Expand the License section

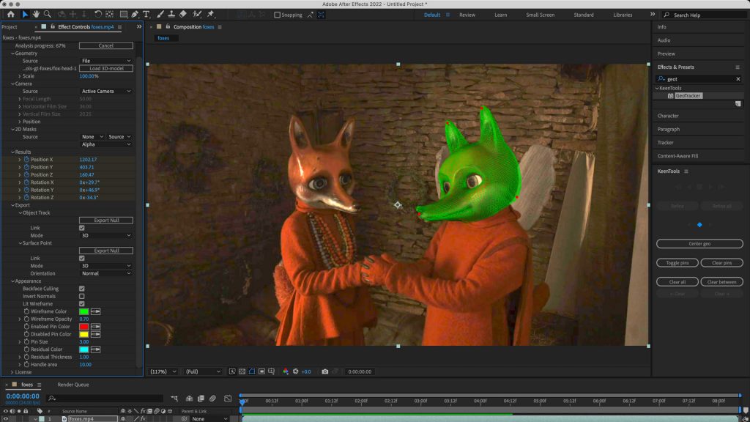12,372
